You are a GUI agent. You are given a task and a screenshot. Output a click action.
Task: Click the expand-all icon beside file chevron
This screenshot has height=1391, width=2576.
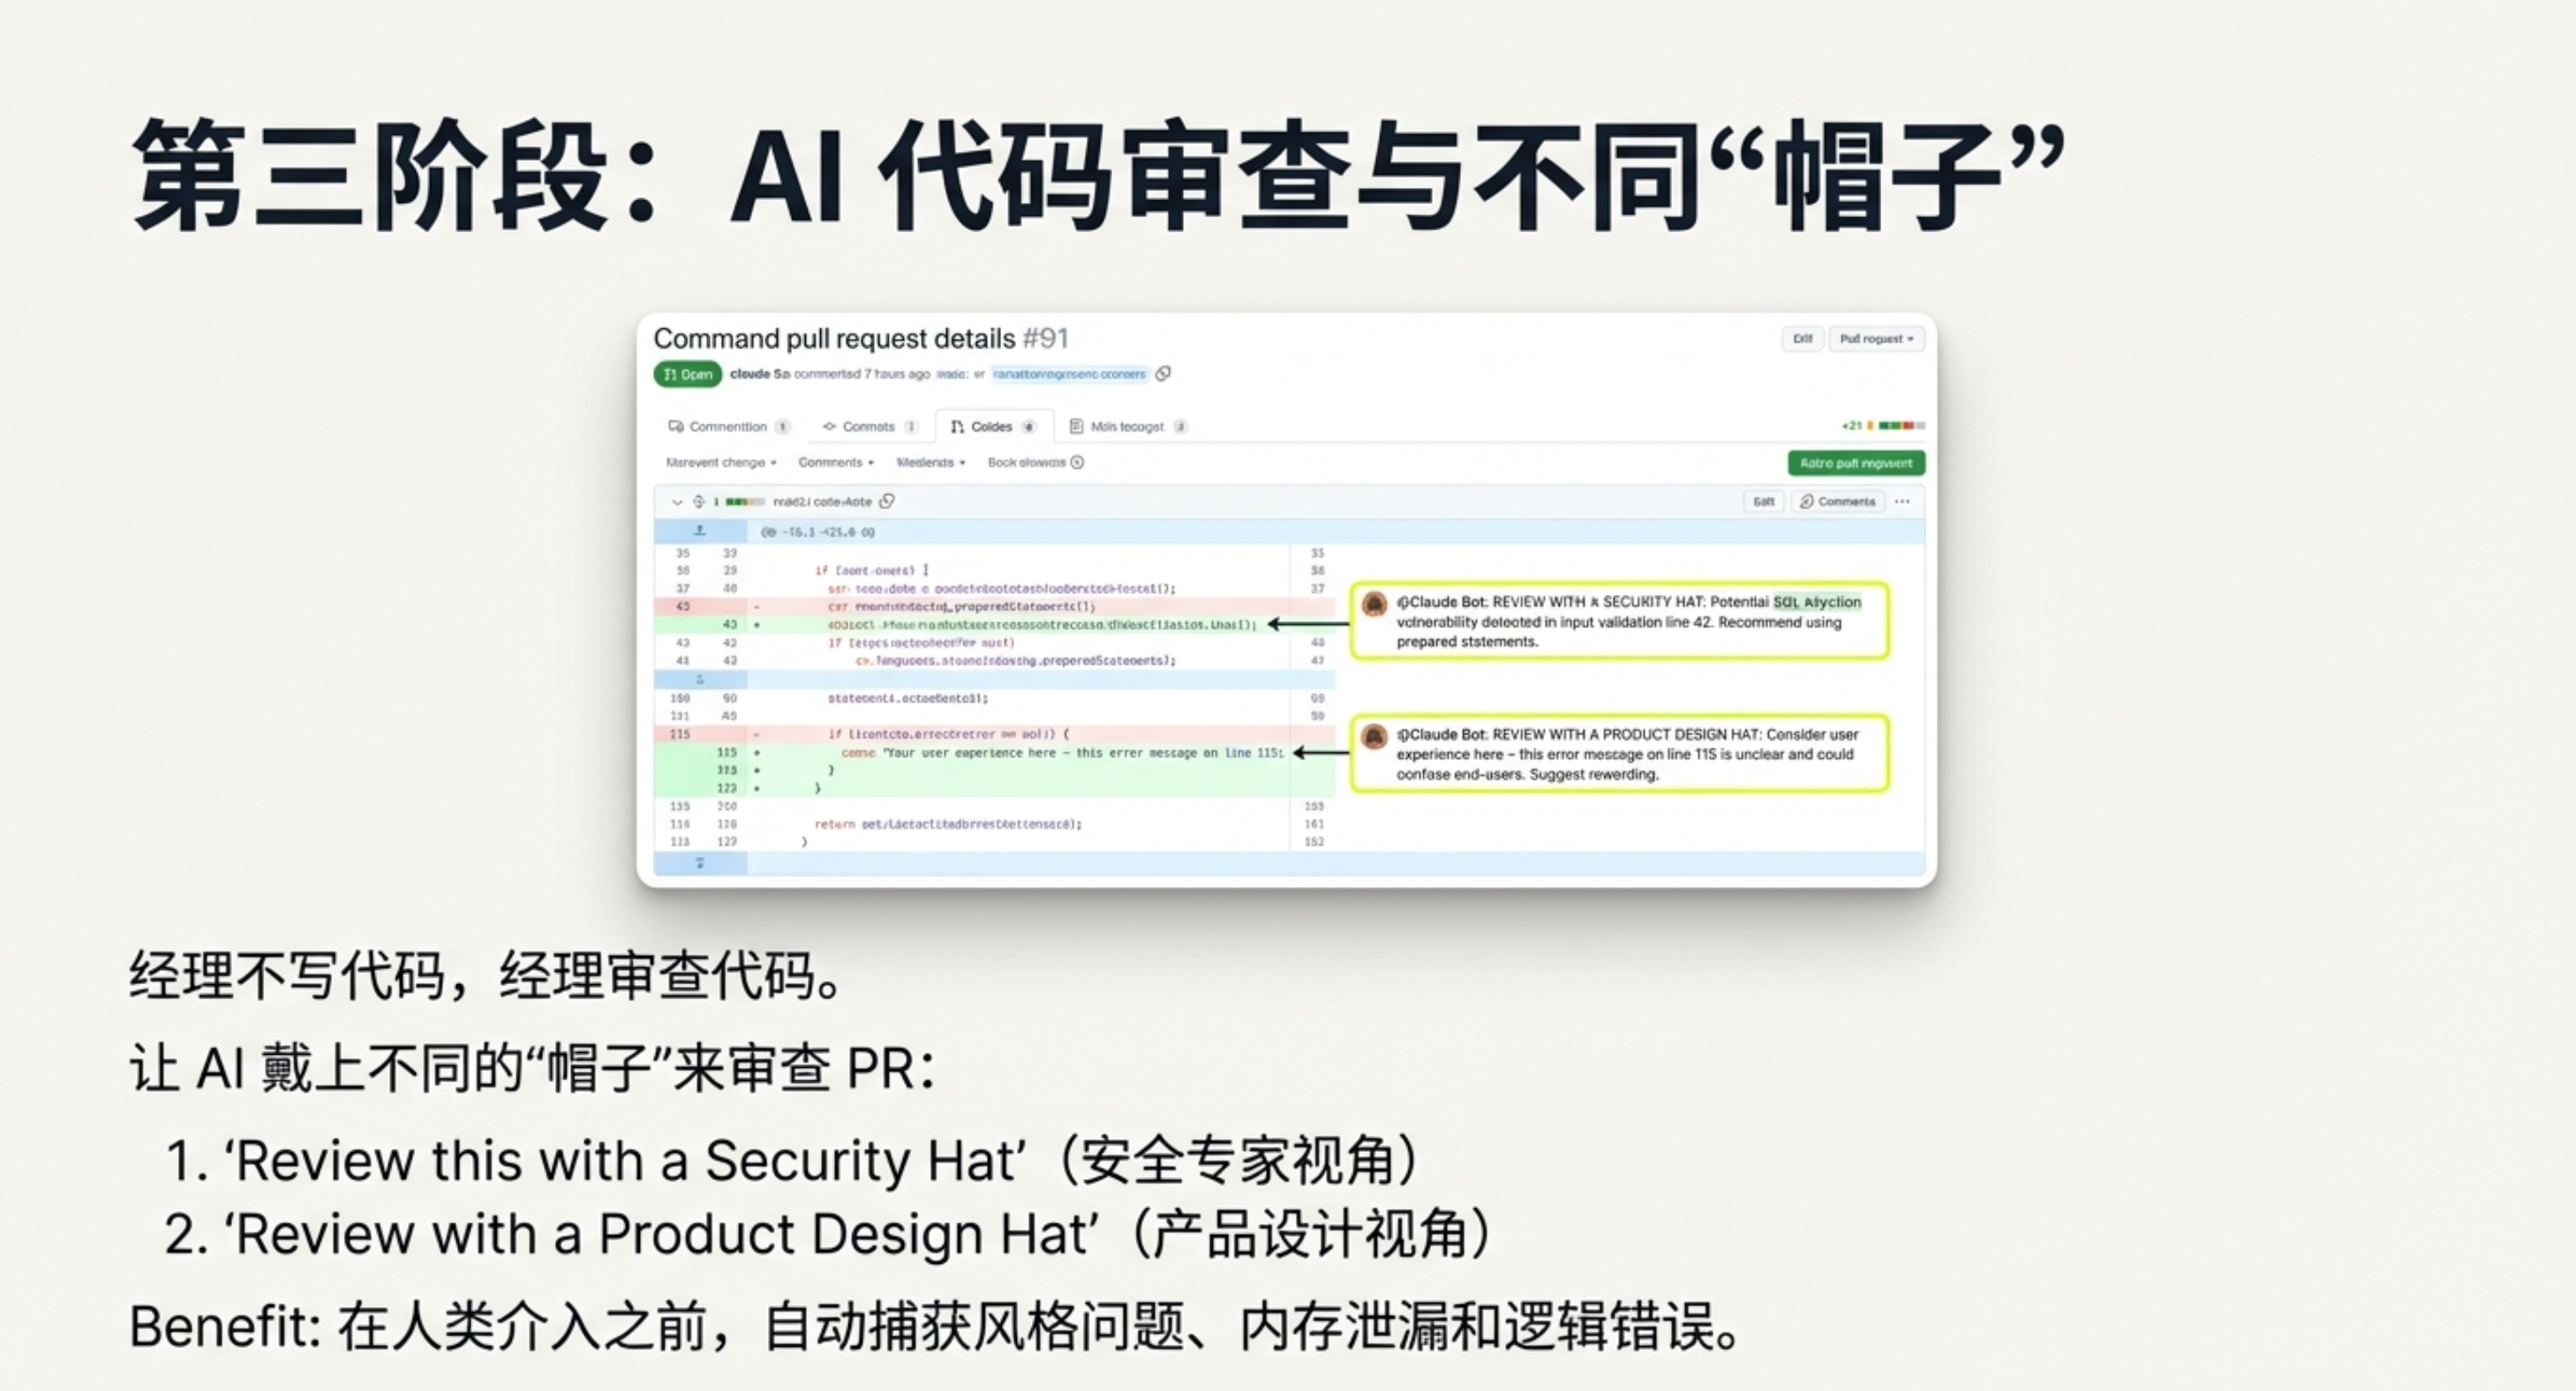pos(699,501)
